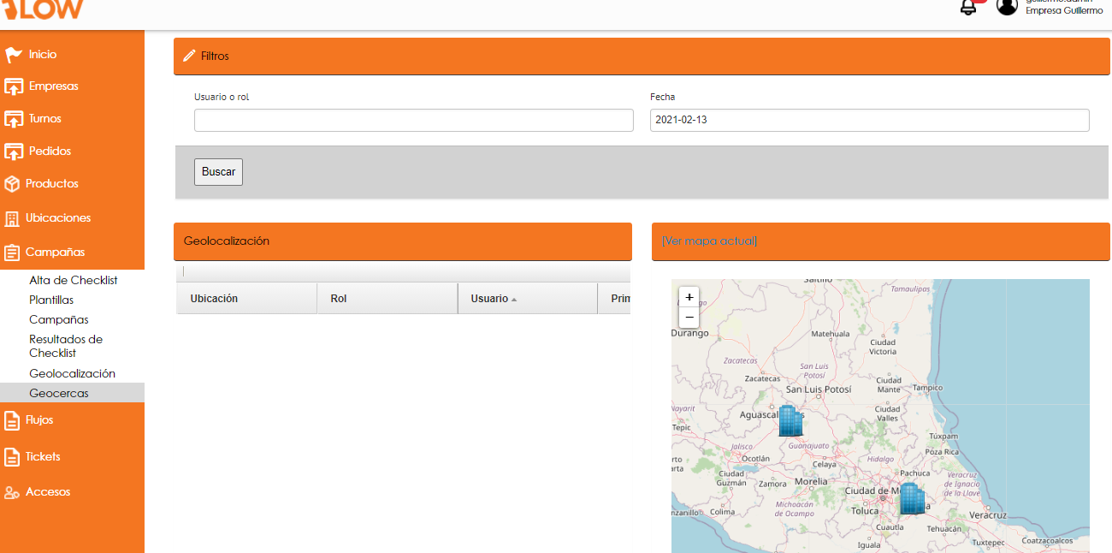
Task: Open the Empresas menu item
Action: [53, 86]
